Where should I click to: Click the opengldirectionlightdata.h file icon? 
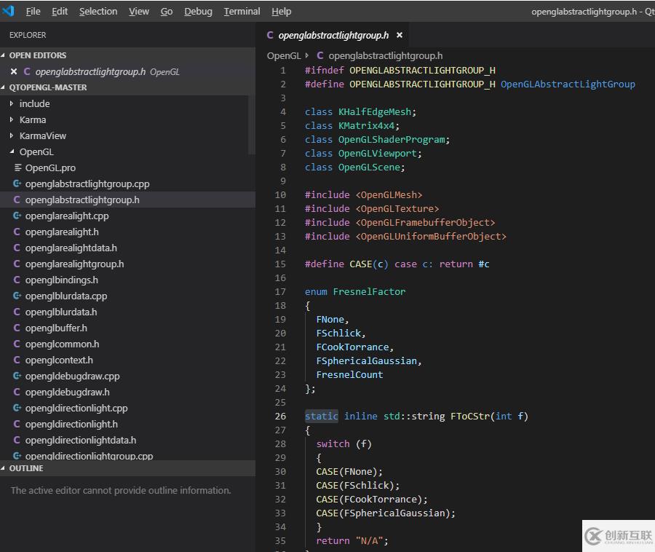pyautogui.click(x=17, y=440)
